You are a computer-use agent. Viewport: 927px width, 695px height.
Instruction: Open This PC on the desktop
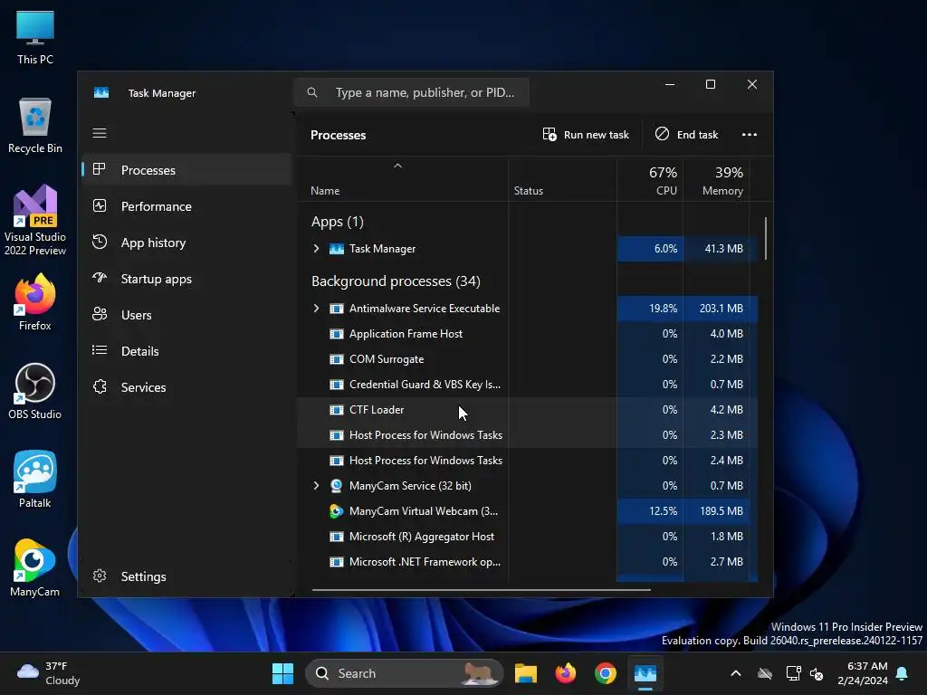[x=35, y=38]
